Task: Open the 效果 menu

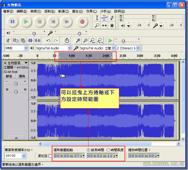Action: click(x=91, y=11)
